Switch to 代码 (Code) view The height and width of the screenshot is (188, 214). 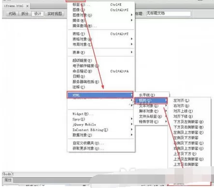click(x=12, y=14)
